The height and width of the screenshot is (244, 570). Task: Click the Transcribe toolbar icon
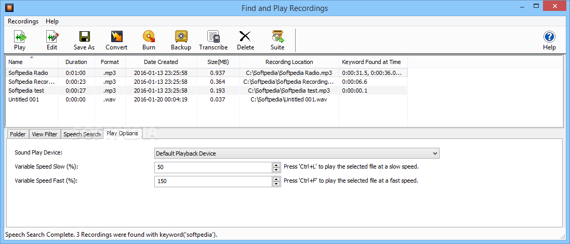click(214, 40)
